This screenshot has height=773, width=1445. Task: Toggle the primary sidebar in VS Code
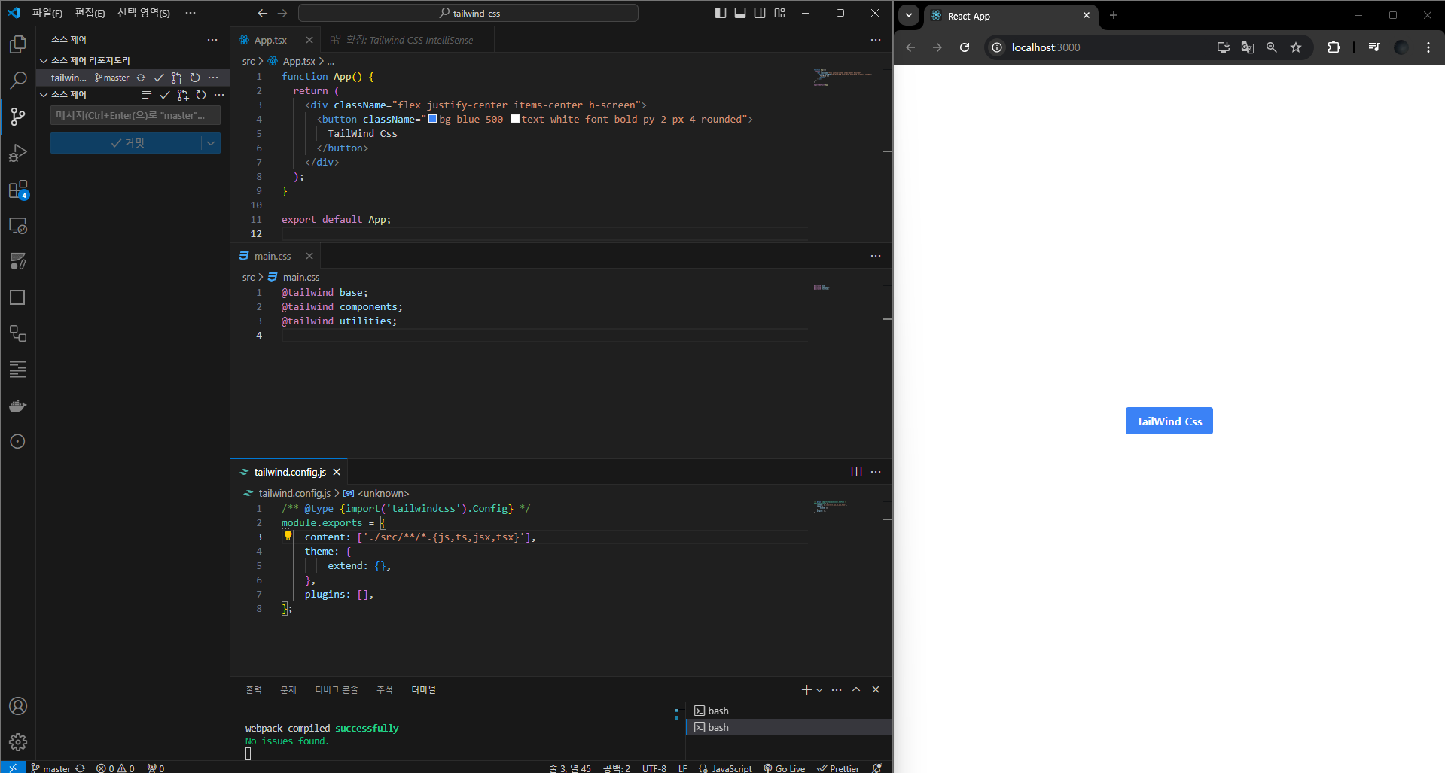(721, 13)
